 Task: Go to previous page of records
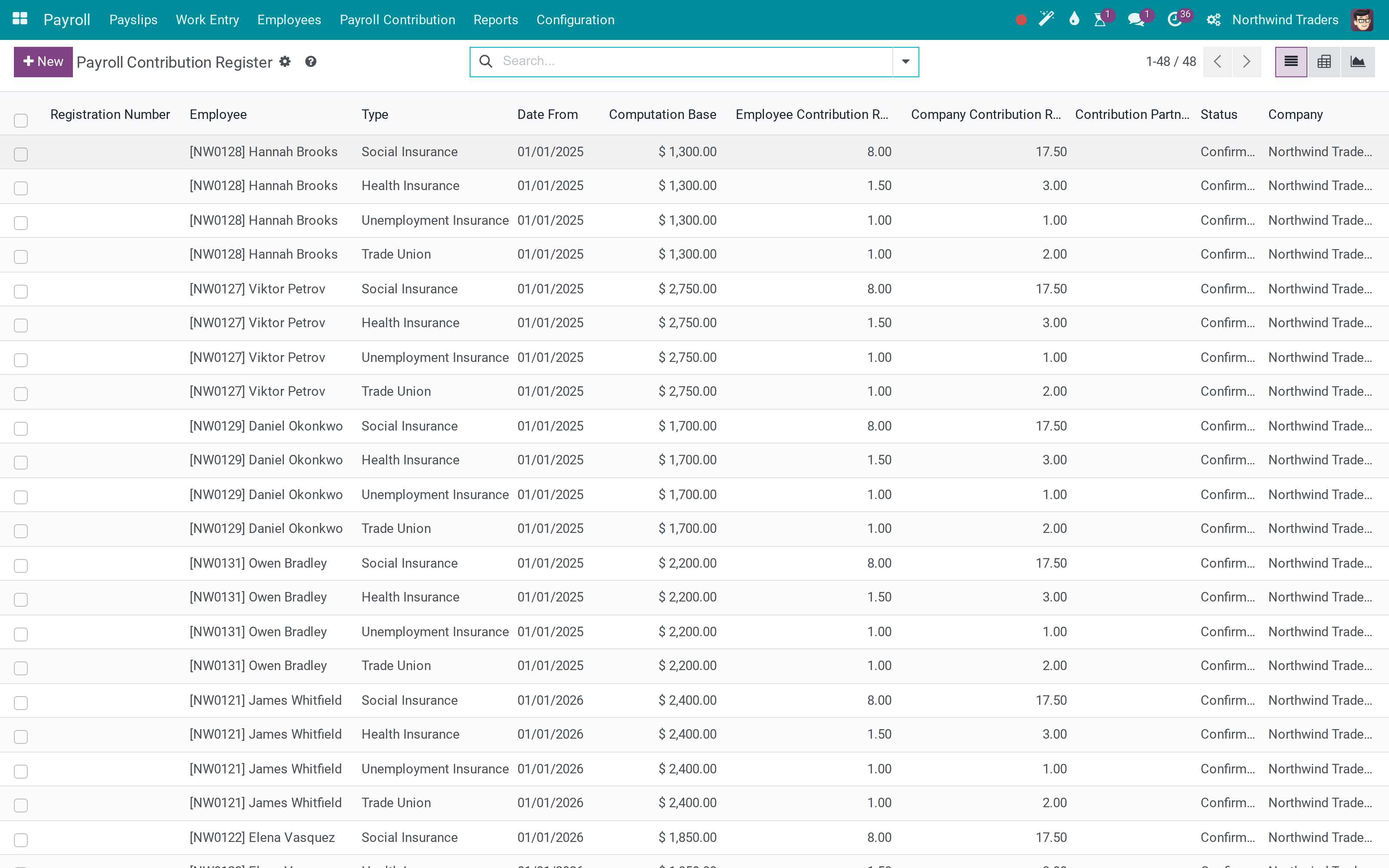click(x=1218, y=62)
